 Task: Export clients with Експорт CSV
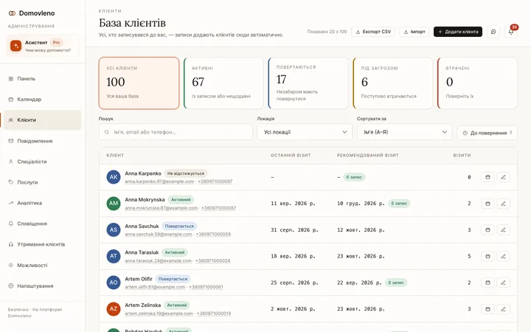click(x=373, y=32)
